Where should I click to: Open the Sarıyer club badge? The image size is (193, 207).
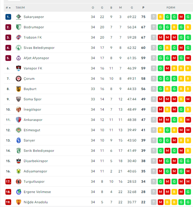(19, 141)
